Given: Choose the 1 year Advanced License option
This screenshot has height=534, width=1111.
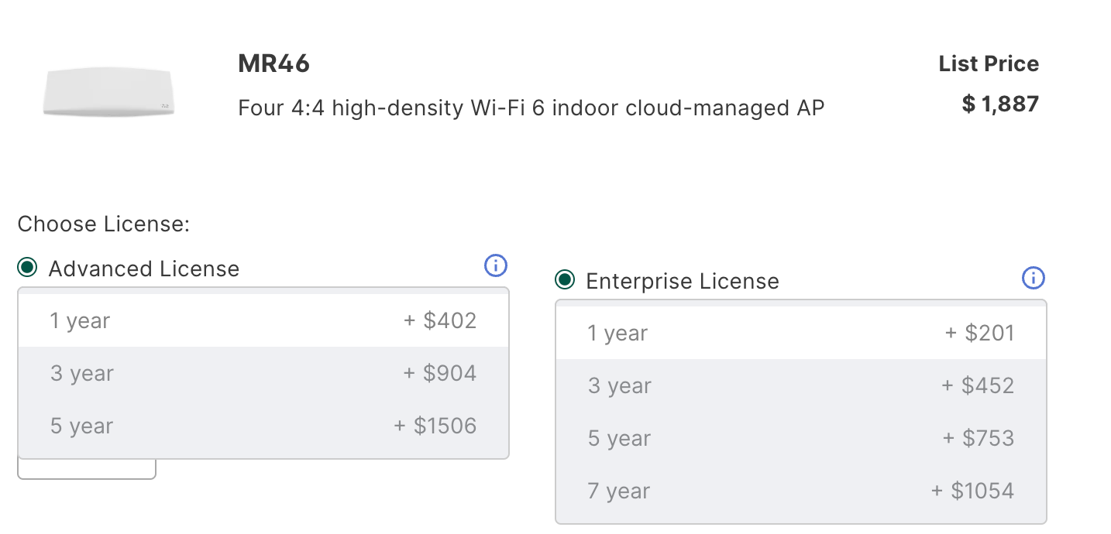Looking at the screenshot, I should click(x=263, y=320).
